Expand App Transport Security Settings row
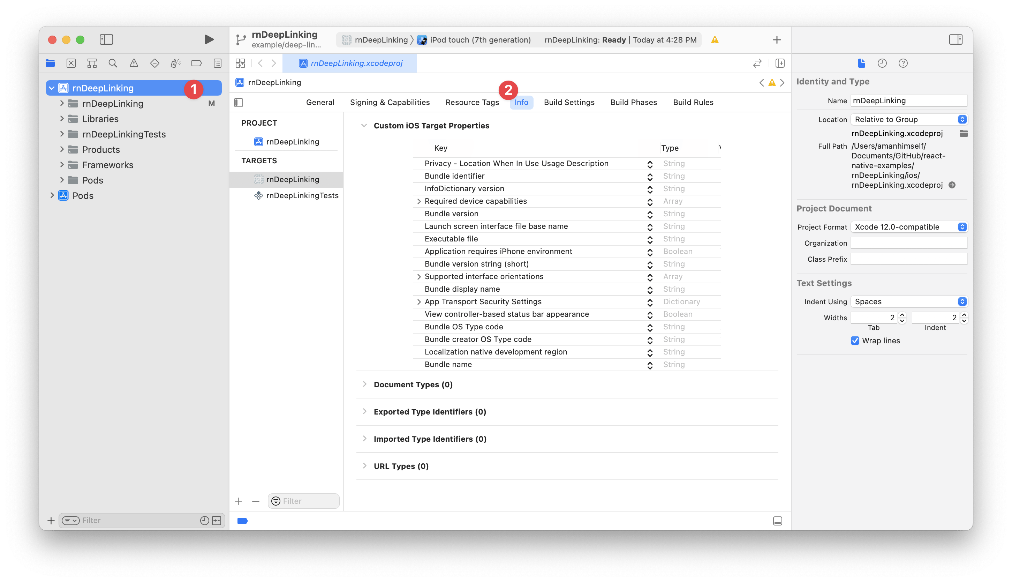The width and height of the screenshot is (1012, 582). click(418, 302)
